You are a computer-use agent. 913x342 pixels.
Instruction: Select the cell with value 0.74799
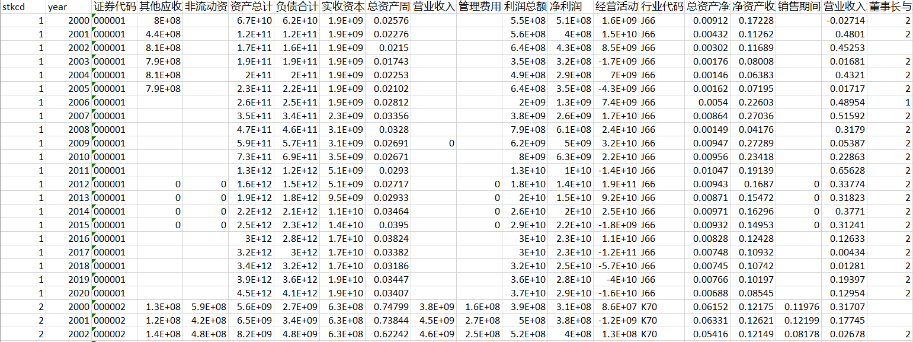[388, 307]
